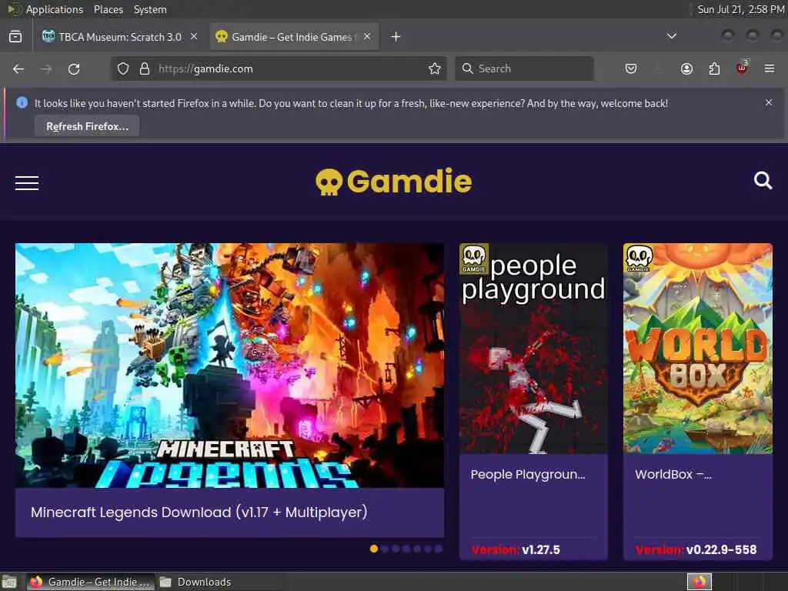Image resolution: width=788 pixels, height=591 pixels.
Task: Go back using the browser back arrow
Action: tap(18, 68)
